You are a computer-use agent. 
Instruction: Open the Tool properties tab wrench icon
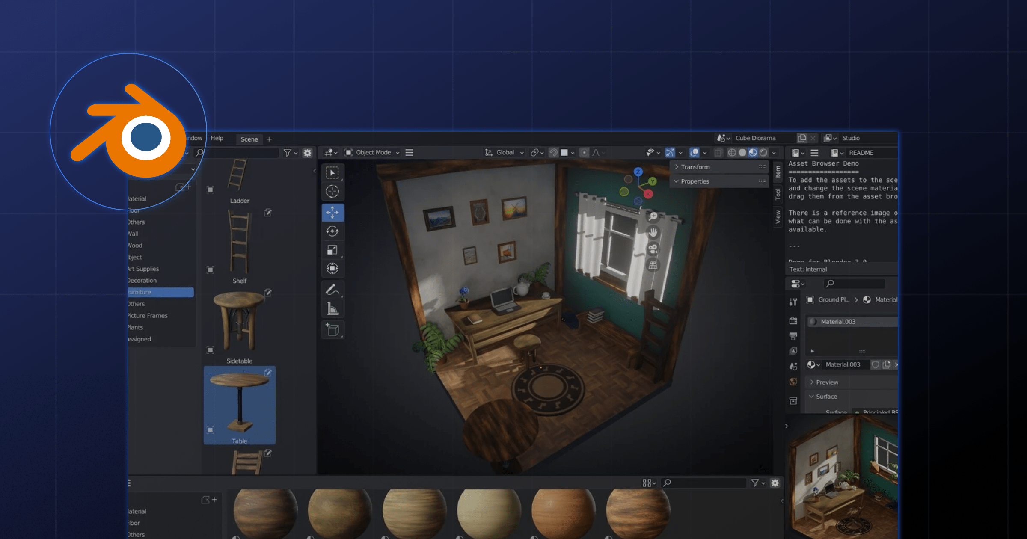point(793,302)
